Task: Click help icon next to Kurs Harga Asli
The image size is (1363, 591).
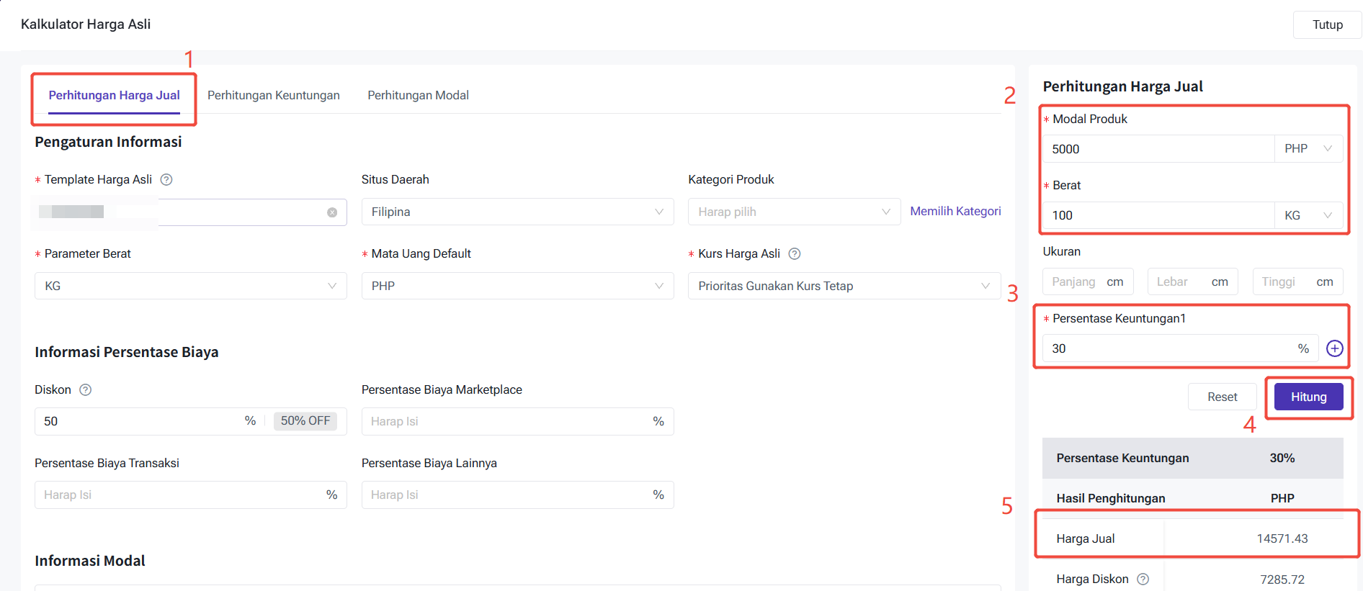Action: 795,254
